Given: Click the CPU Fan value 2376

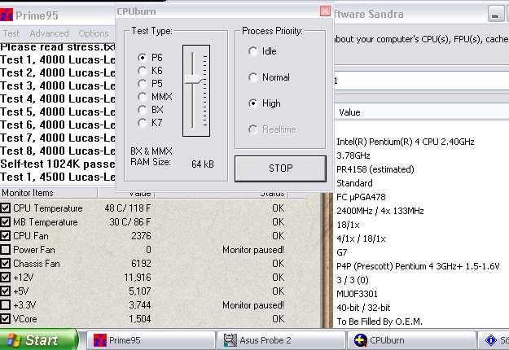Looking at the screenshot, I should click(141, 236).
